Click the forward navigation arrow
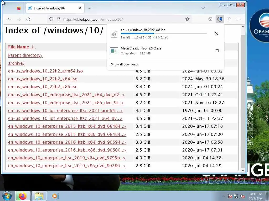 19,19
